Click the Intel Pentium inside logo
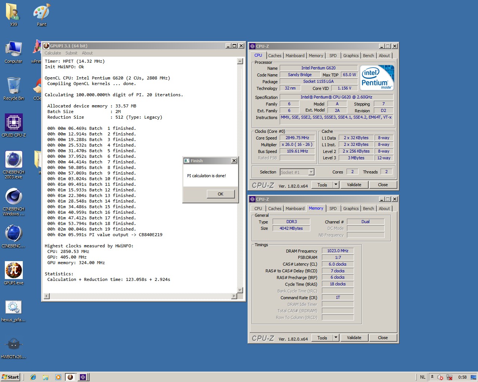 377,78
